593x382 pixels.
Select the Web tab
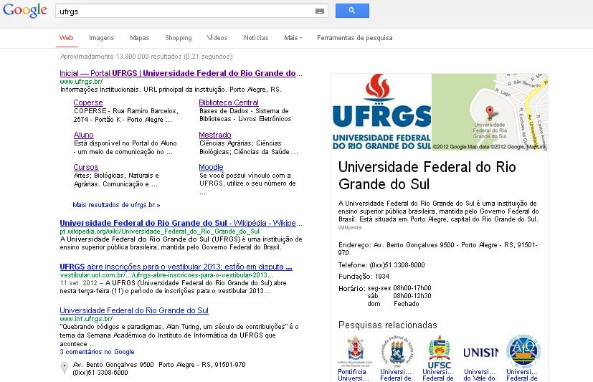[x=66, y=38]
